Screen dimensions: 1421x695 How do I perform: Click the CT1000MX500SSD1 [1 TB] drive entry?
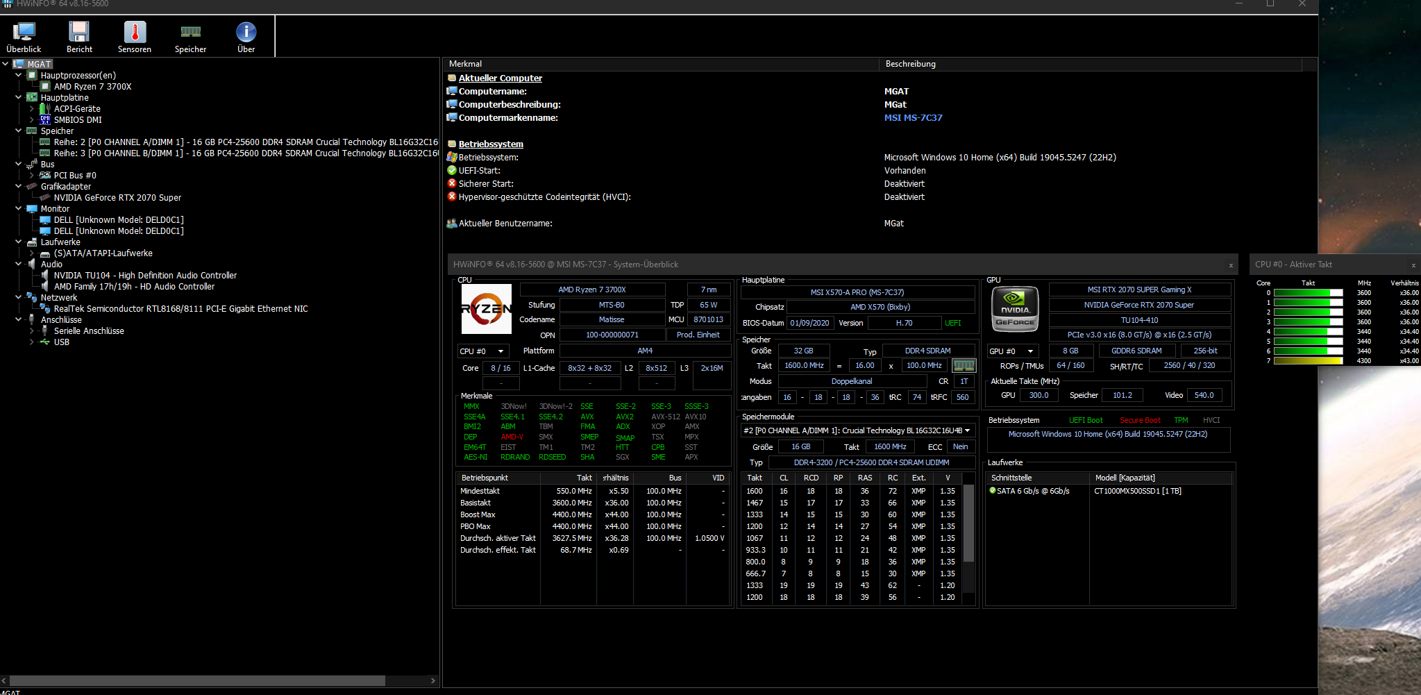point(1138,491)
